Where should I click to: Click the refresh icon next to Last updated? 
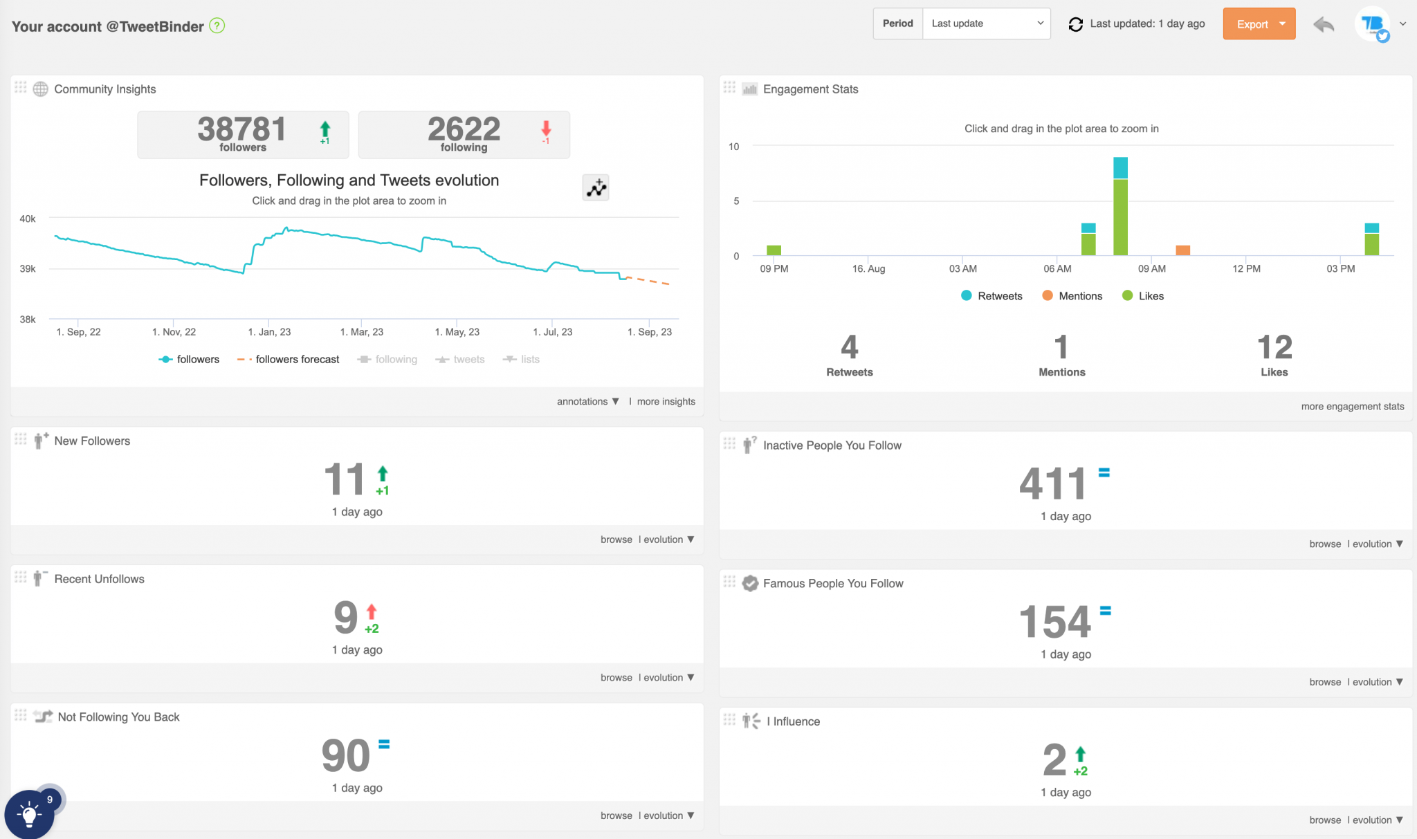click(x=1075, y=24)
